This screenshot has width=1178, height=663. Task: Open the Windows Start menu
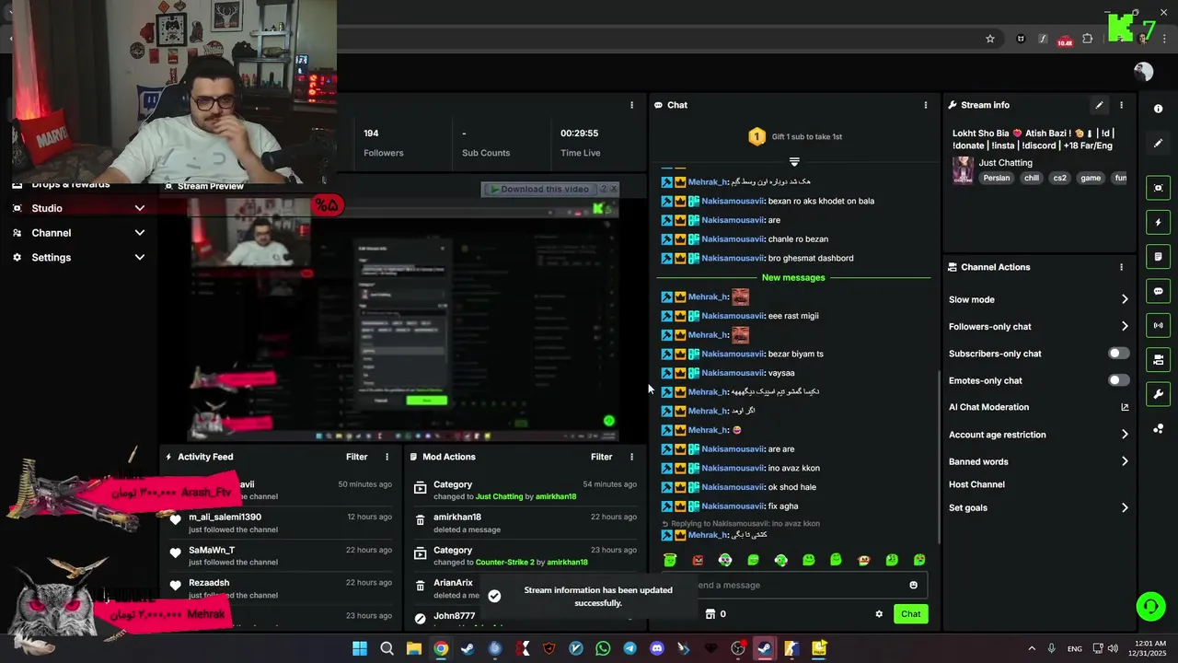pyautogui.click(x=360, y=648)
